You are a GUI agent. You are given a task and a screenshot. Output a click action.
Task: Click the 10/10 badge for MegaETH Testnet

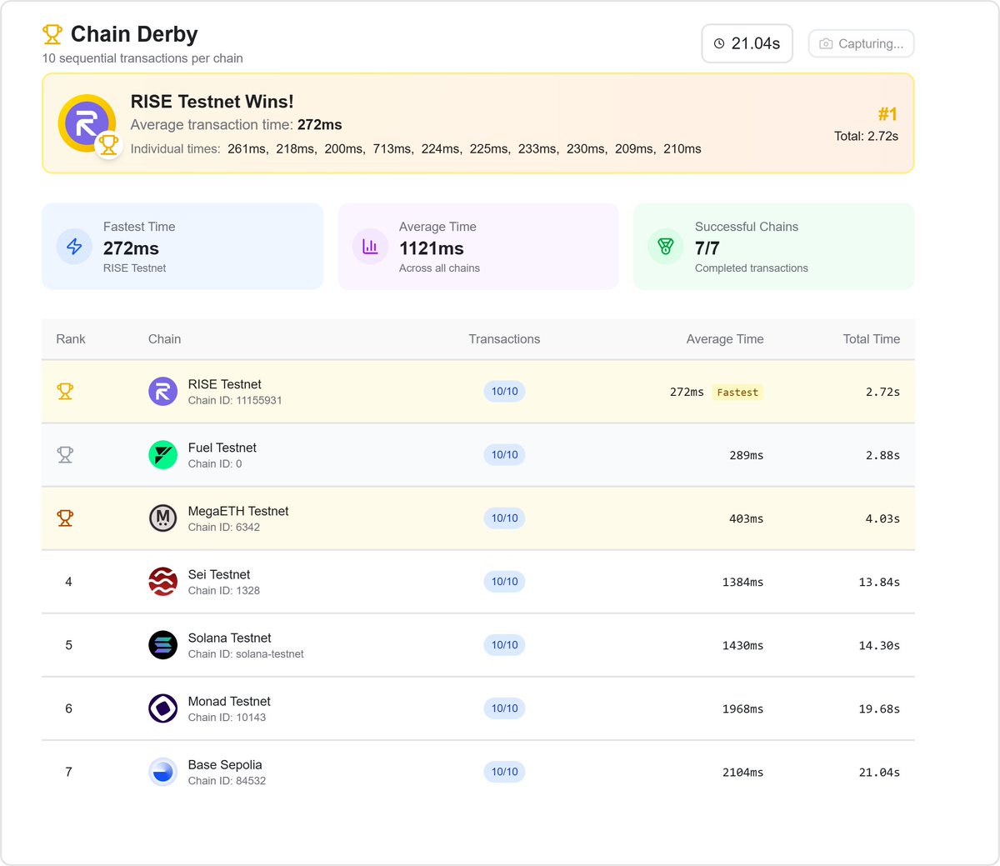(x=504, y=518)
